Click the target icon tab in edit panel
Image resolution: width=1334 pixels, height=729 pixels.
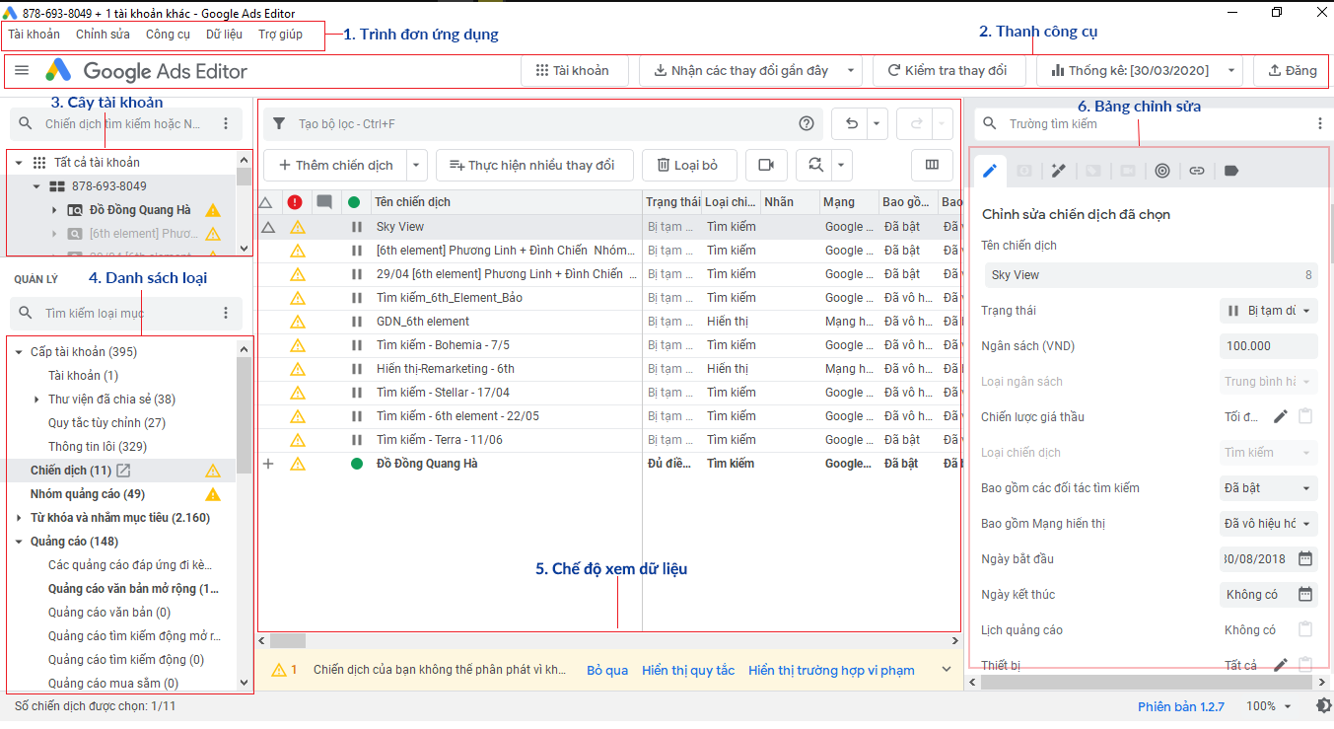pyautogui.click(x=1162, y=171)
